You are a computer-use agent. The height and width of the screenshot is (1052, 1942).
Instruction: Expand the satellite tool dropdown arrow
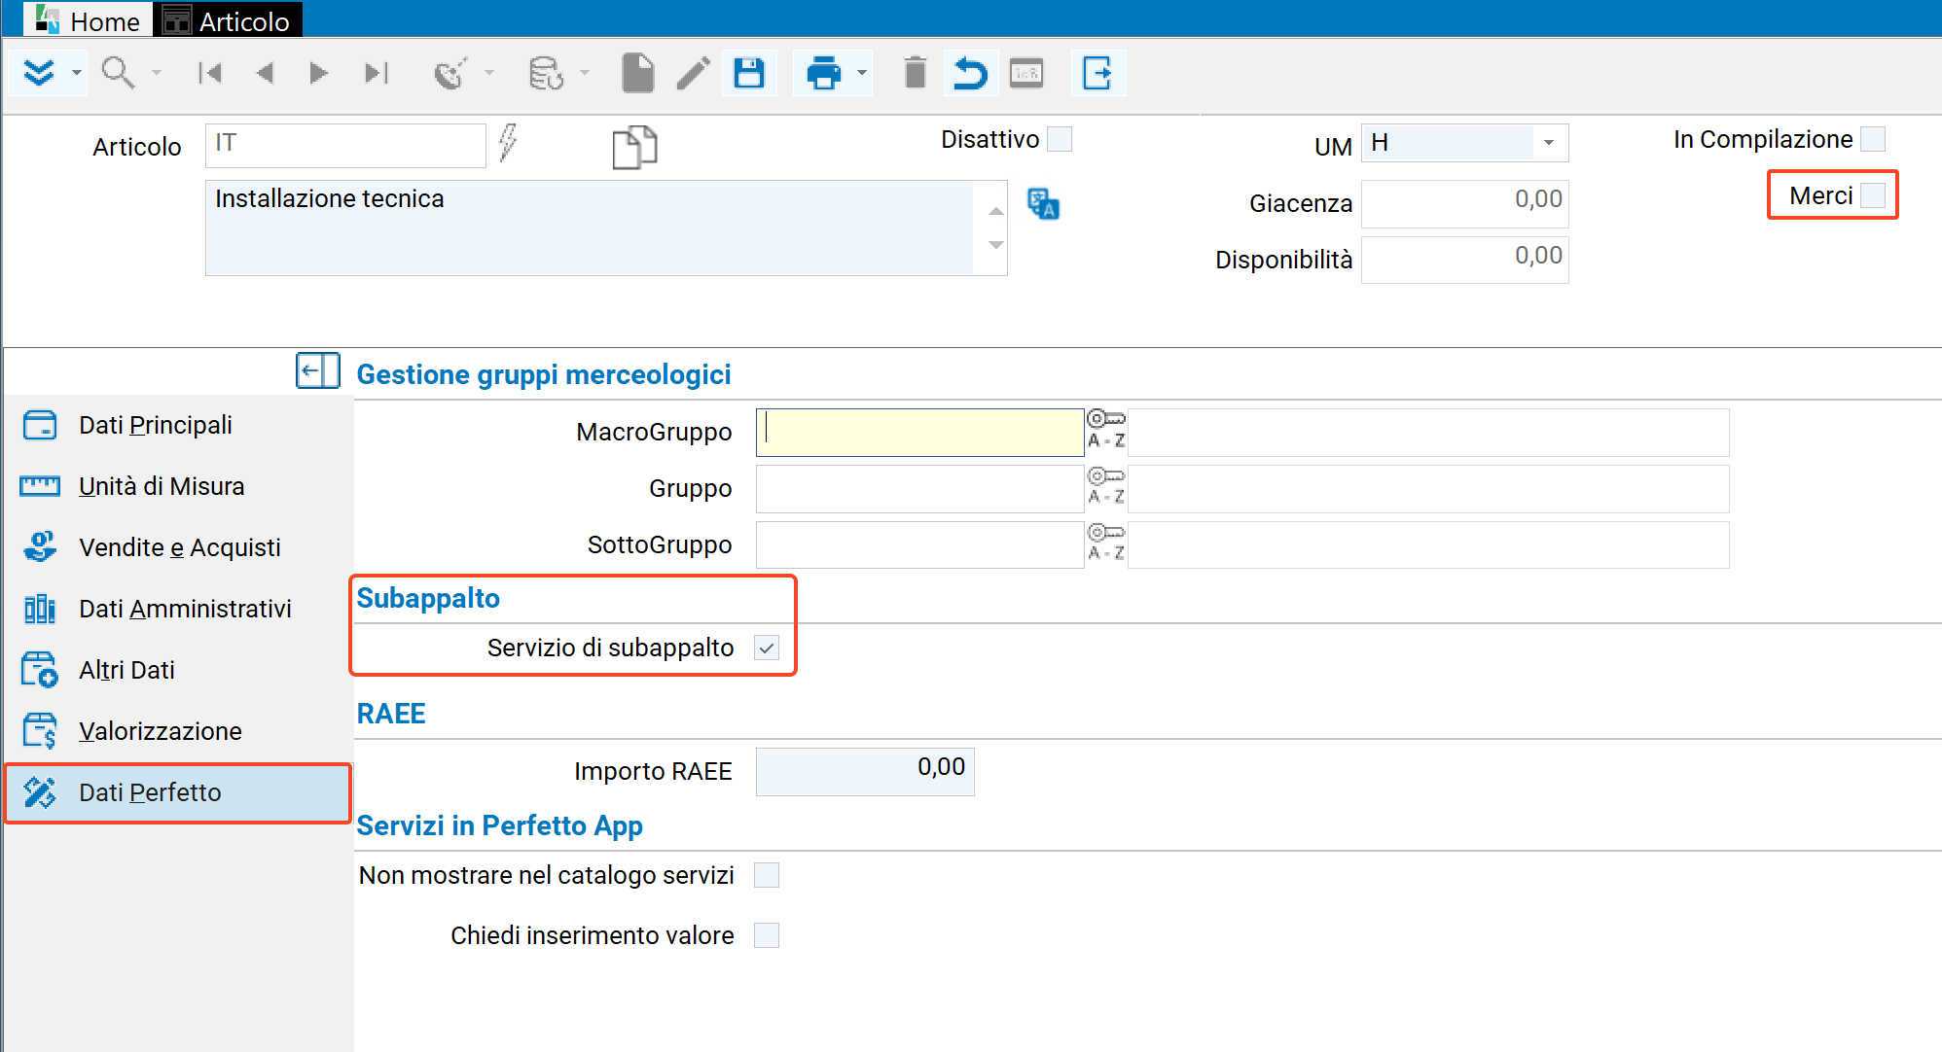point(488,73)
